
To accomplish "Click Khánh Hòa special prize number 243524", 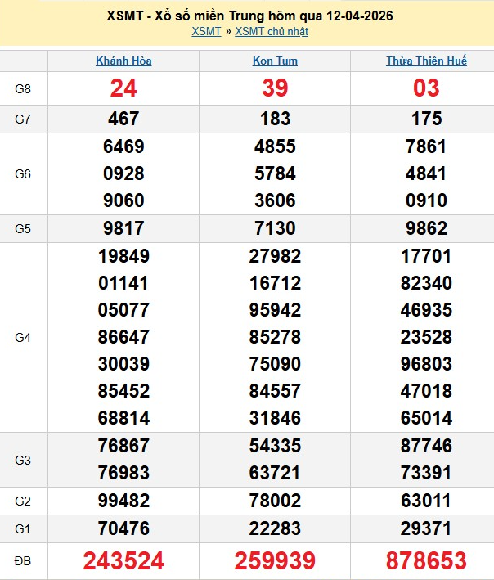I will click(x=123, y=560).
